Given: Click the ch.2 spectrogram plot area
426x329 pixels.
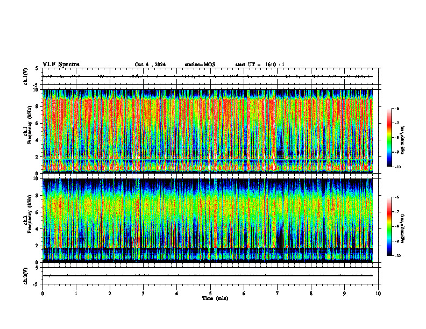Looking at the screenshot, I should pos(207,220).
